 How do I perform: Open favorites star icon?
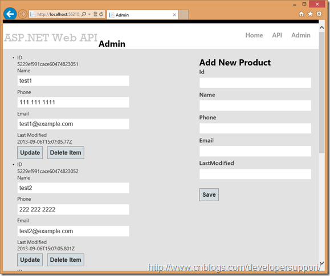click(310, 14)
